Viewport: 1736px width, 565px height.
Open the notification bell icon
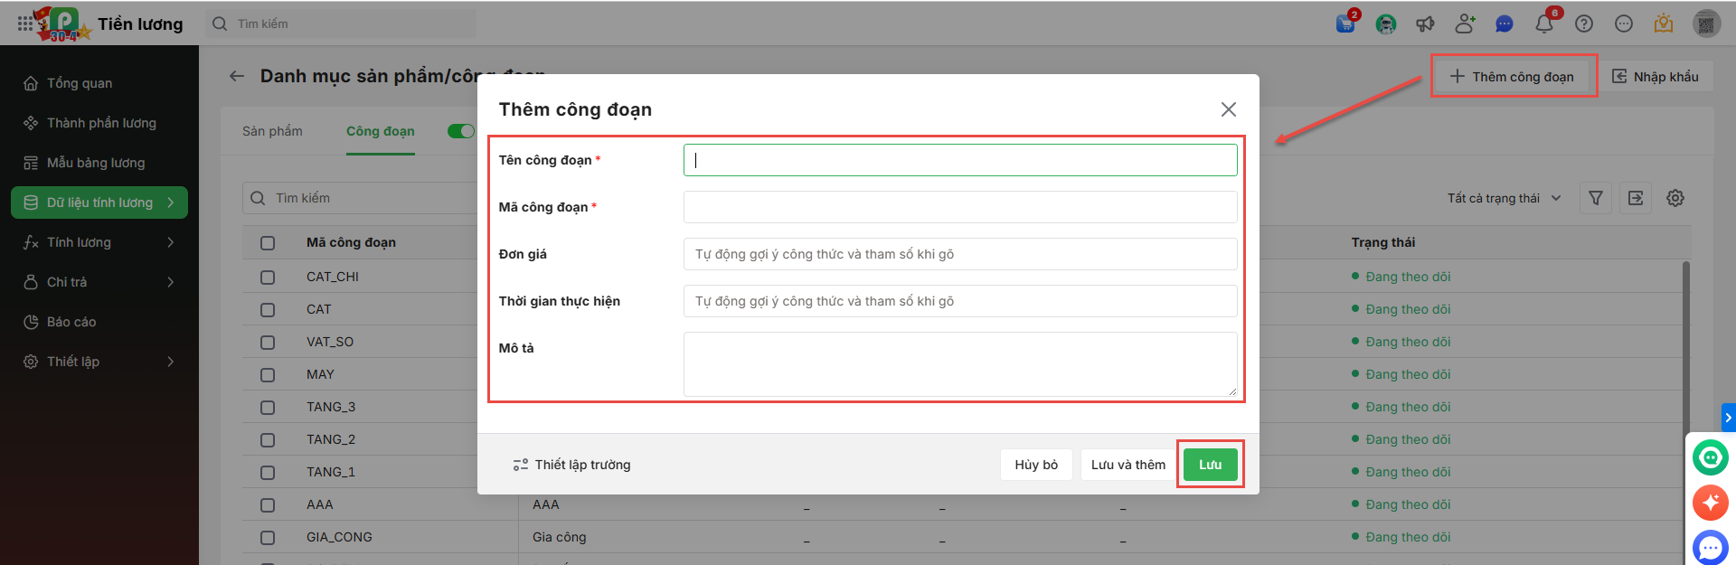coord(1544,24)
